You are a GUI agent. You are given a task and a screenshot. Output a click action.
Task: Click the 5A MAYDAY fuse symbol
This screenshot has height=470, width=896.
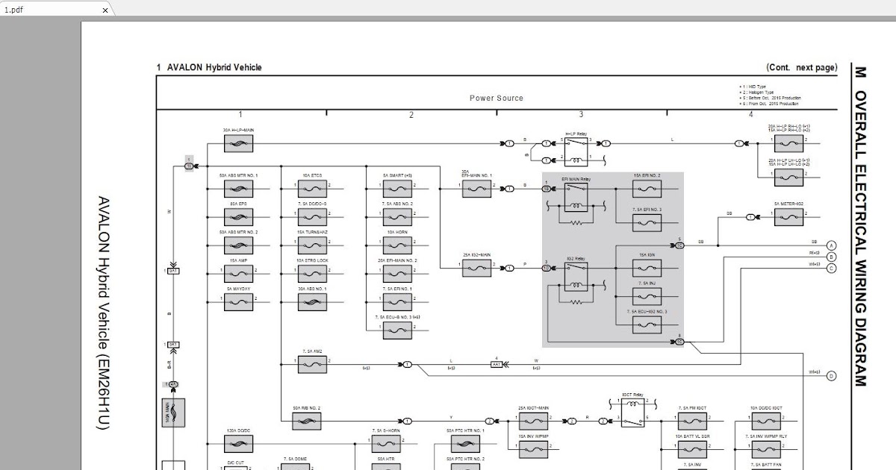point(238,301)
